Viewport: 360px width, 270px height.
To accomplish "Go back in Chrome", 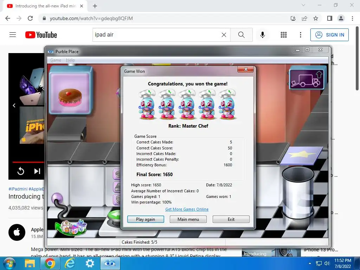I will (x=8, y=18).
